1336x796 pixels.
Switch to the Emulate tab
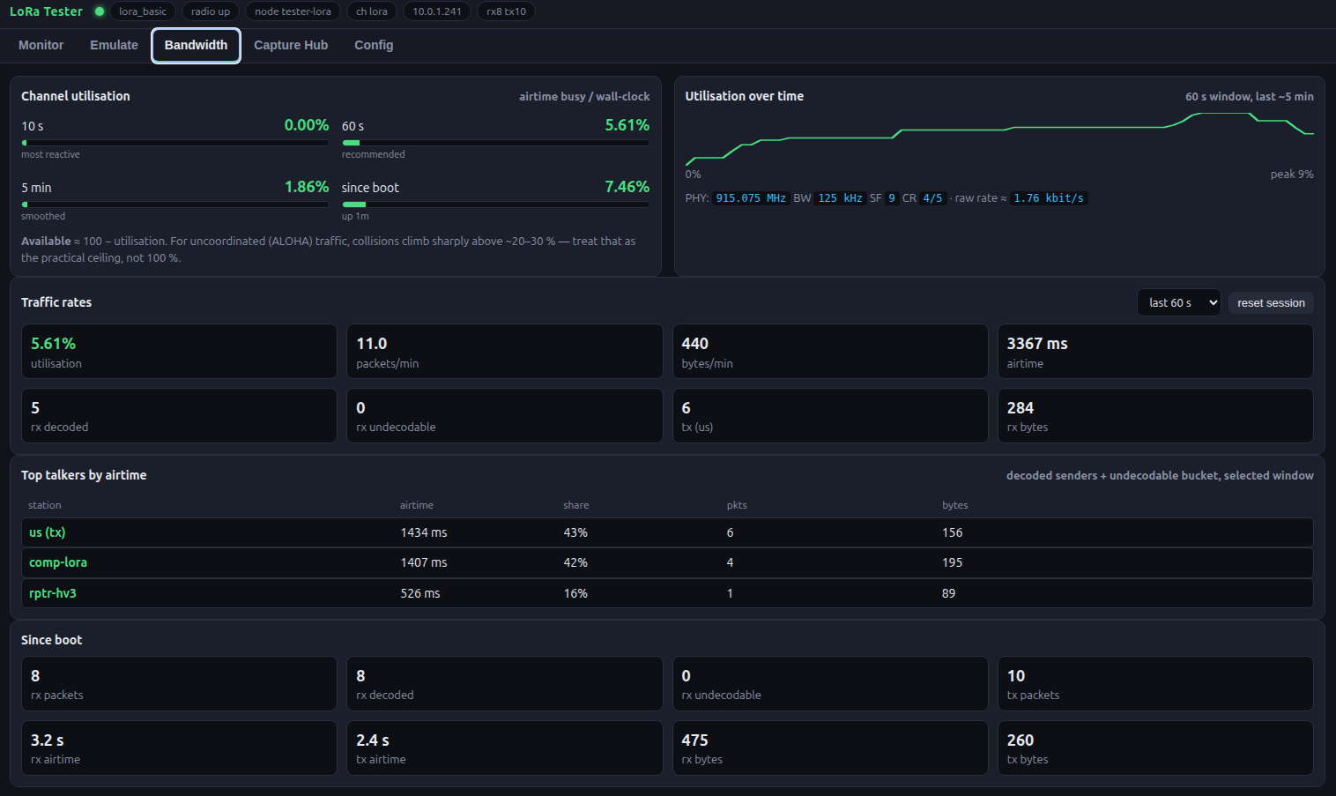coord(114,45)
